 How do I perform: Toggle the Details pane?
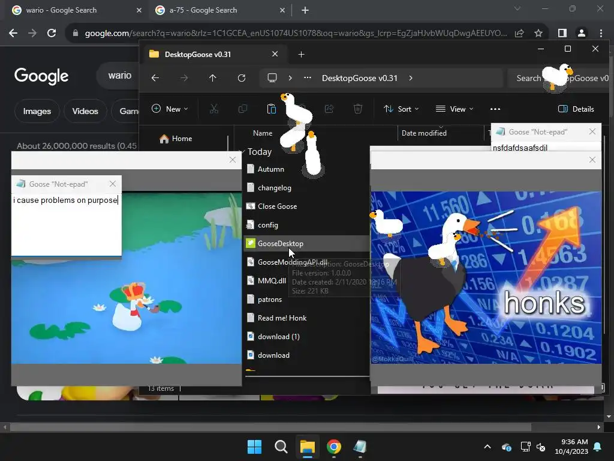coord(576,109)
